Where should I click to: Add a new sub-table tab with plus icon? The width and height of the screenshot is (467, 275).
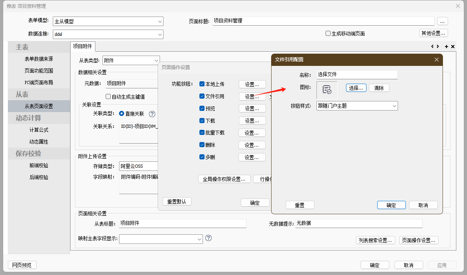tap(447, 47)
